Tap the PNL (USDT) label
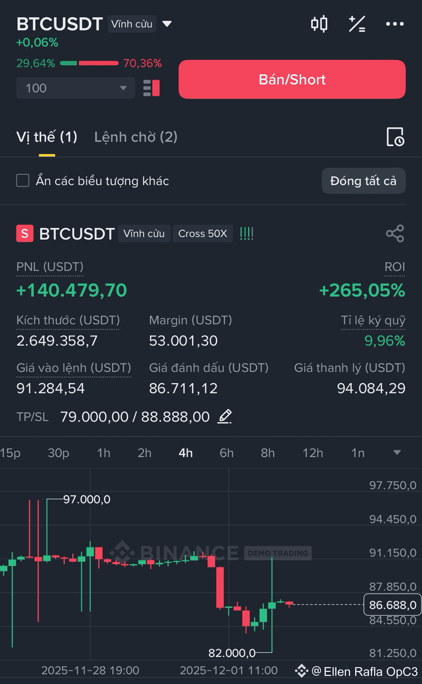422x684 pixels. 50,267
